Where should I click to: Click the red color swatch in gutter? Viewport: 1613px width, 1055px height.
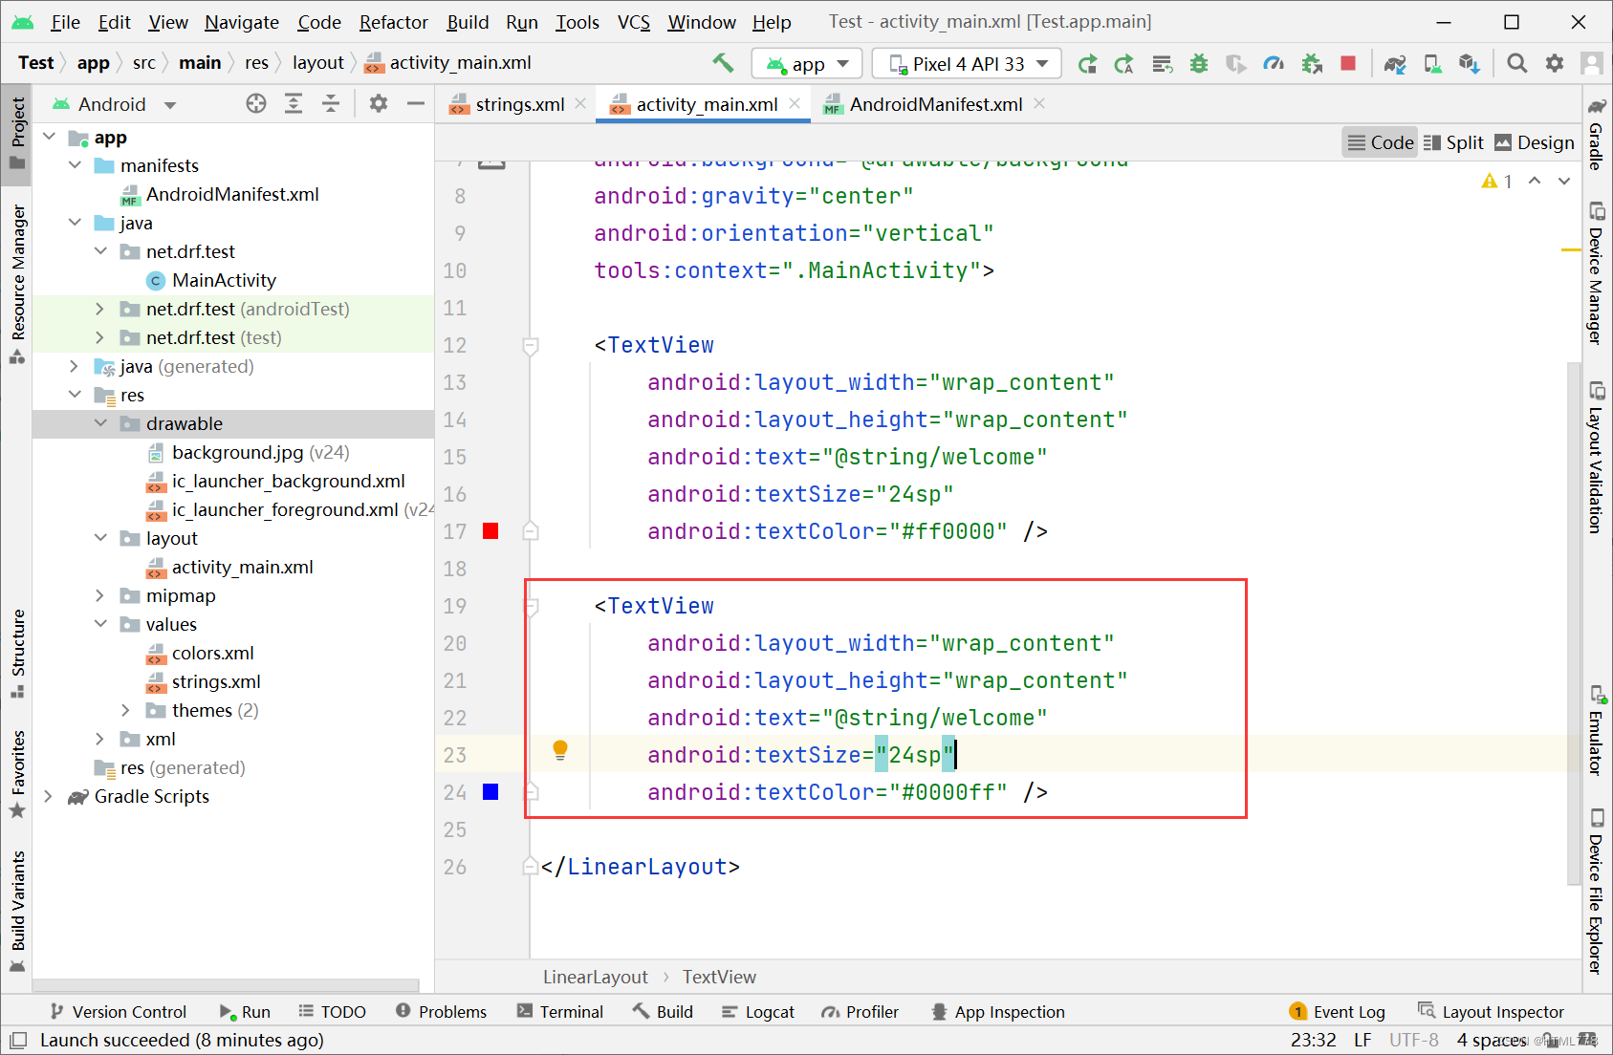click(x=490, y=531)
